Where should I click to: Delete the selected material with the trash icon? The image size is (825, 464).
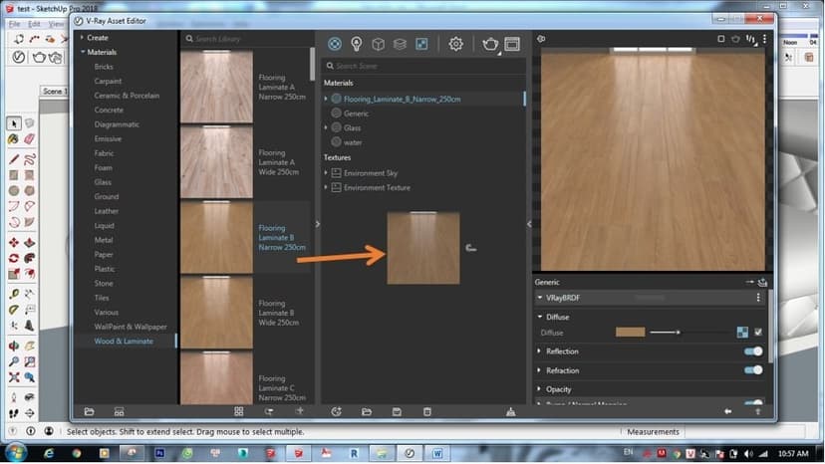(427, 411)
